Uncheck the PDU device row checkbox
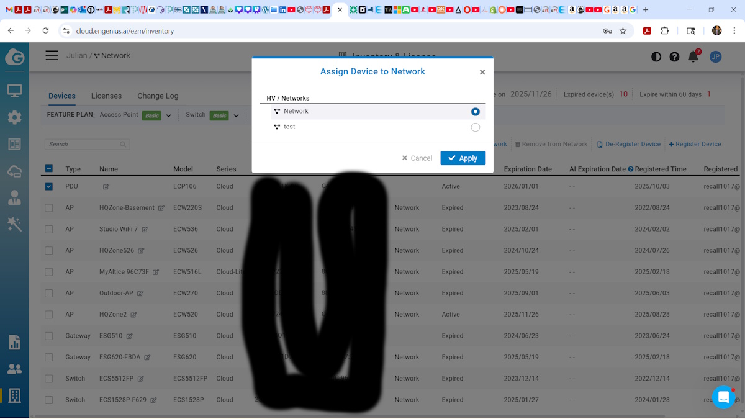This screenshot has width=745, height=419. point(49,186)
